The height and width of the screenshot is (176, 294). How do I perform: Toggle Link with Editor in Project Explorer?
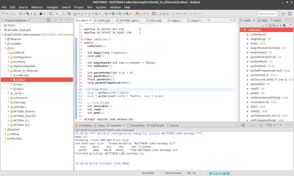coord(48,20)
